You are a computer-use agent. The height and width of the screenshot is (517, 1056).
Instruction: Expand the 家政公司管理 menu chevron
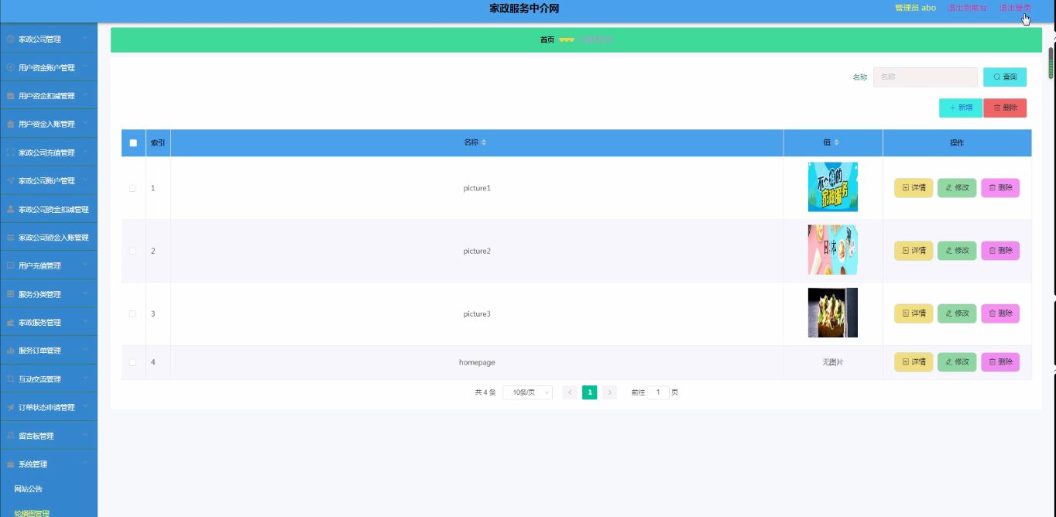85,38
